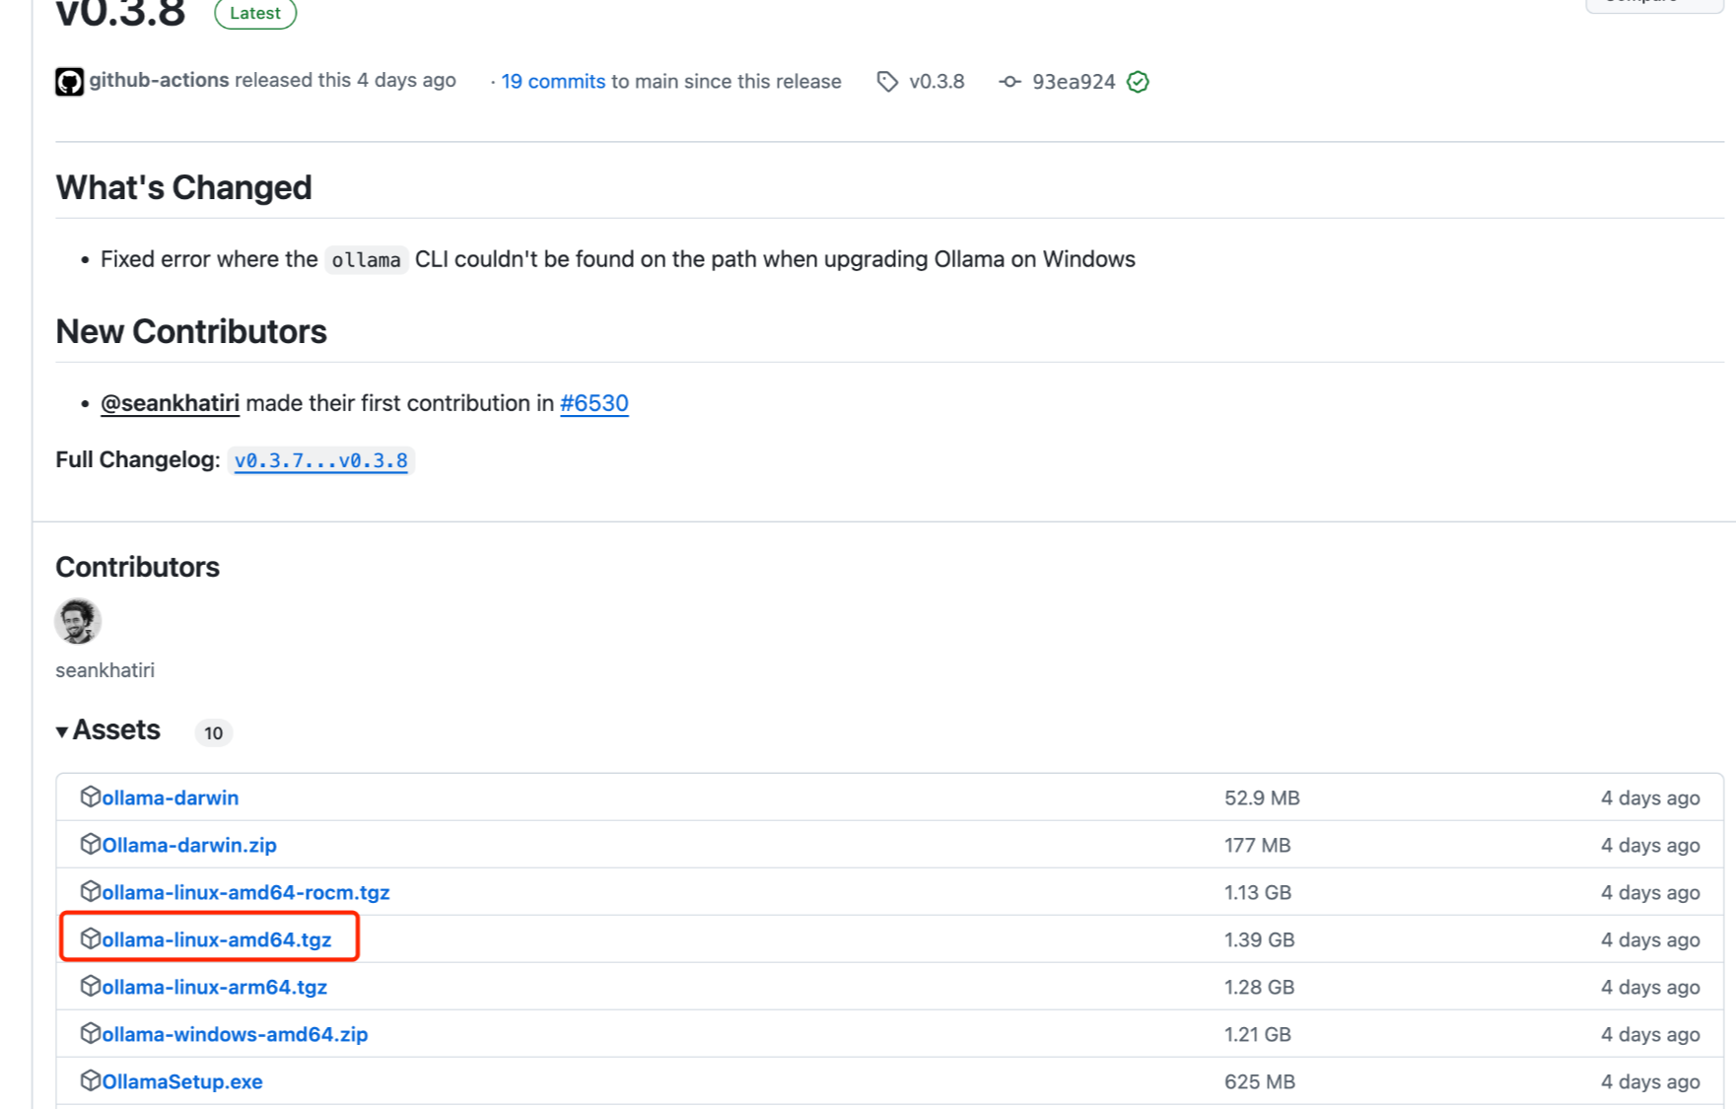This screenshot has height=1109, width=1736.
Task: Click the package icon for ollama-linux-amd64.tgz
Action: point(90,938)
